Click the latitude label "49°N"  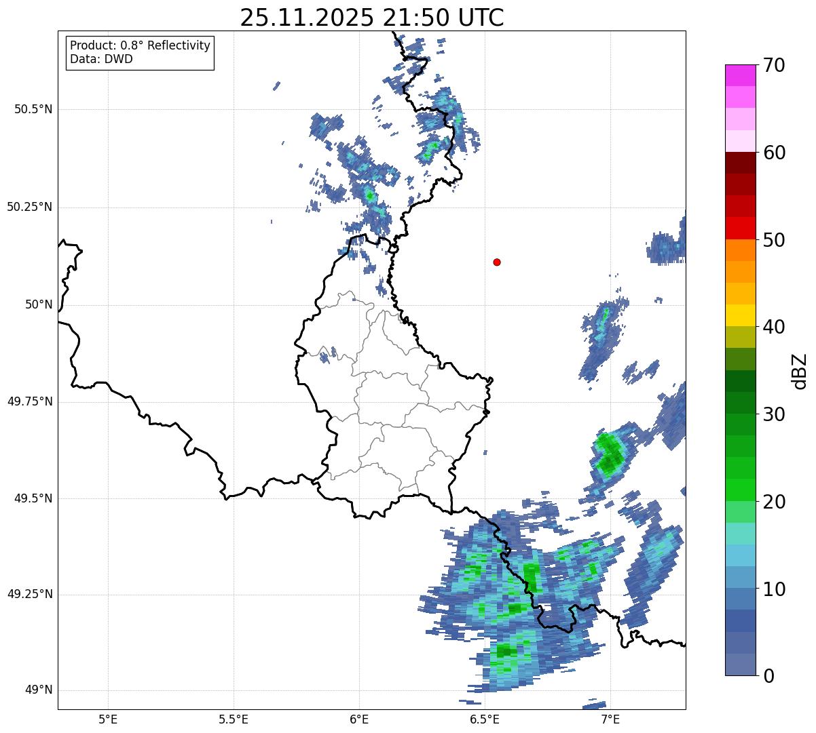[x=38, y=690]
